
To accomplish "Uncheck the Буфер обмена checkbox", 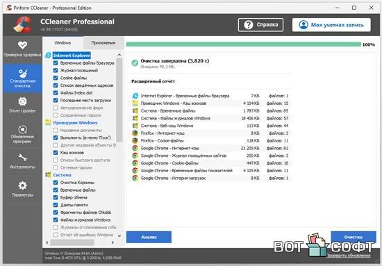I will tap(56, 197).
